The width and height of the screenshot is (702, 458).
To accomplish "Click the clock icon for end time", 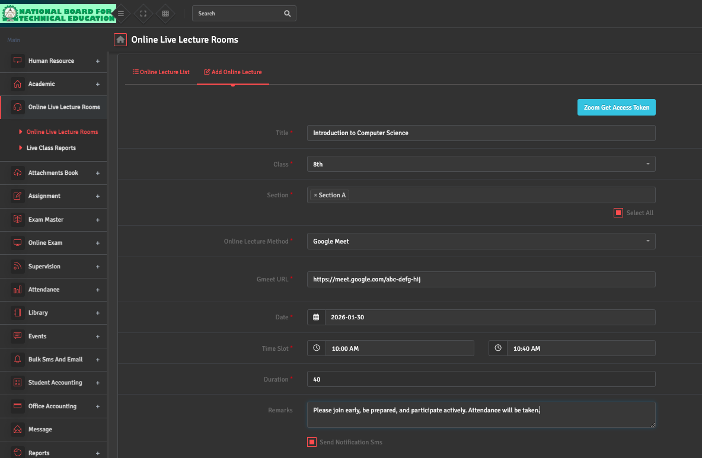I will tap(498, 348).
